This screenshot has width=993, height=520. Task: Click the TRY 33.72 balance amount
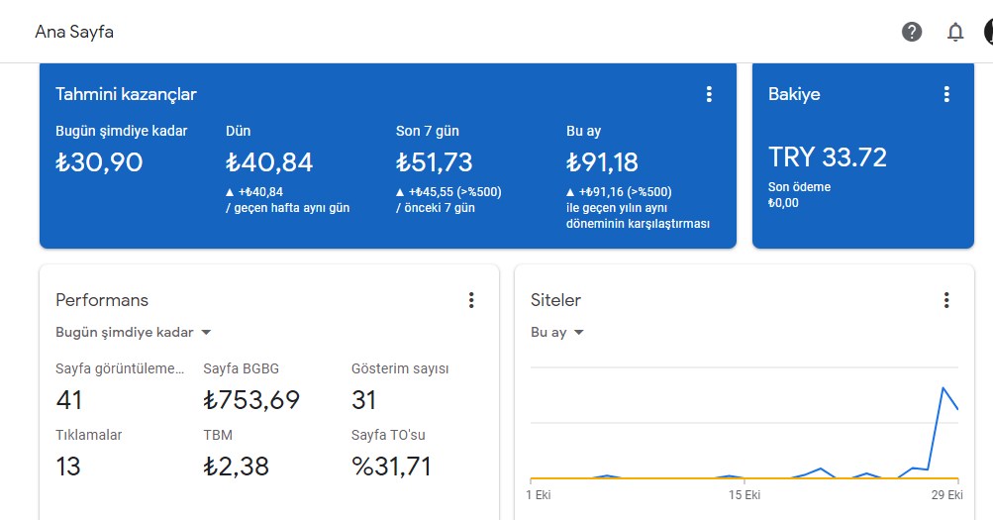[x=827, y=157]
